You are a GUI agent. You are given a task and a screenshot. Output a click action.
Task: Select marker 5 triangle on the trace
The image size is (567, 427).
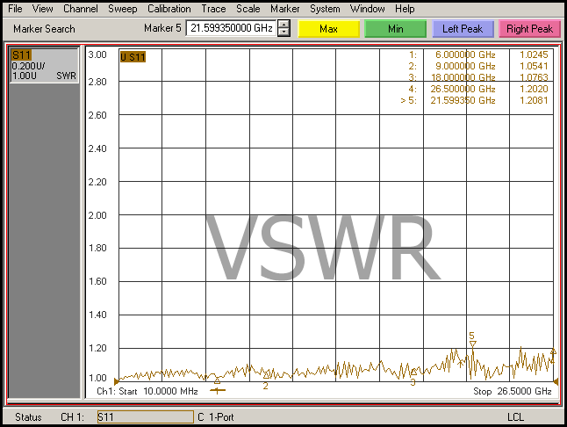click(472, 344)
